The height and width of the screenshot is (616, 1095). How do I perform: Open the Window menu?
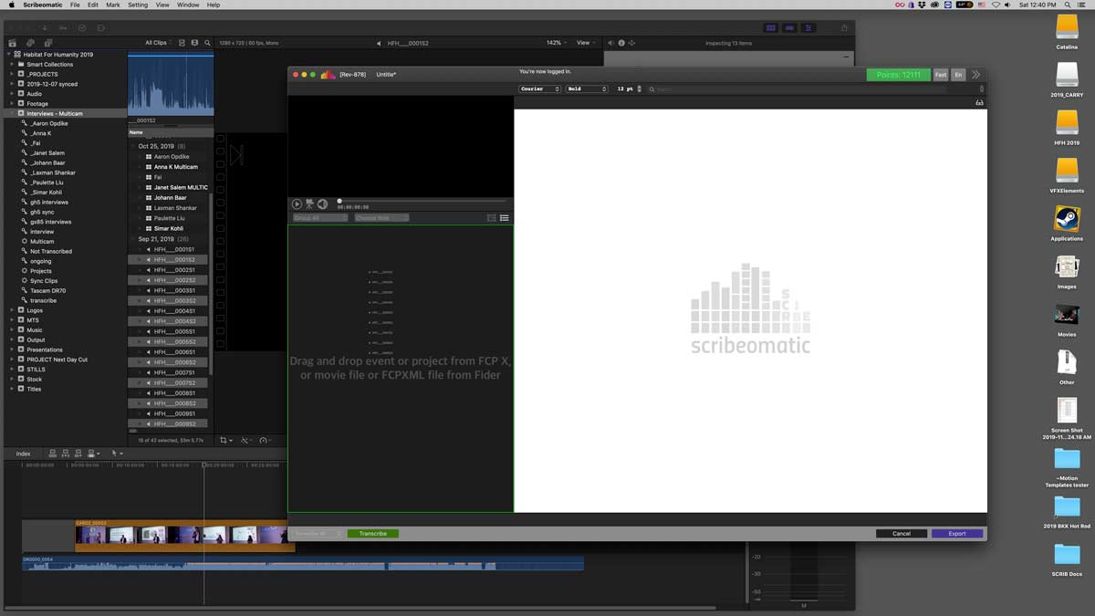point(188,5)
